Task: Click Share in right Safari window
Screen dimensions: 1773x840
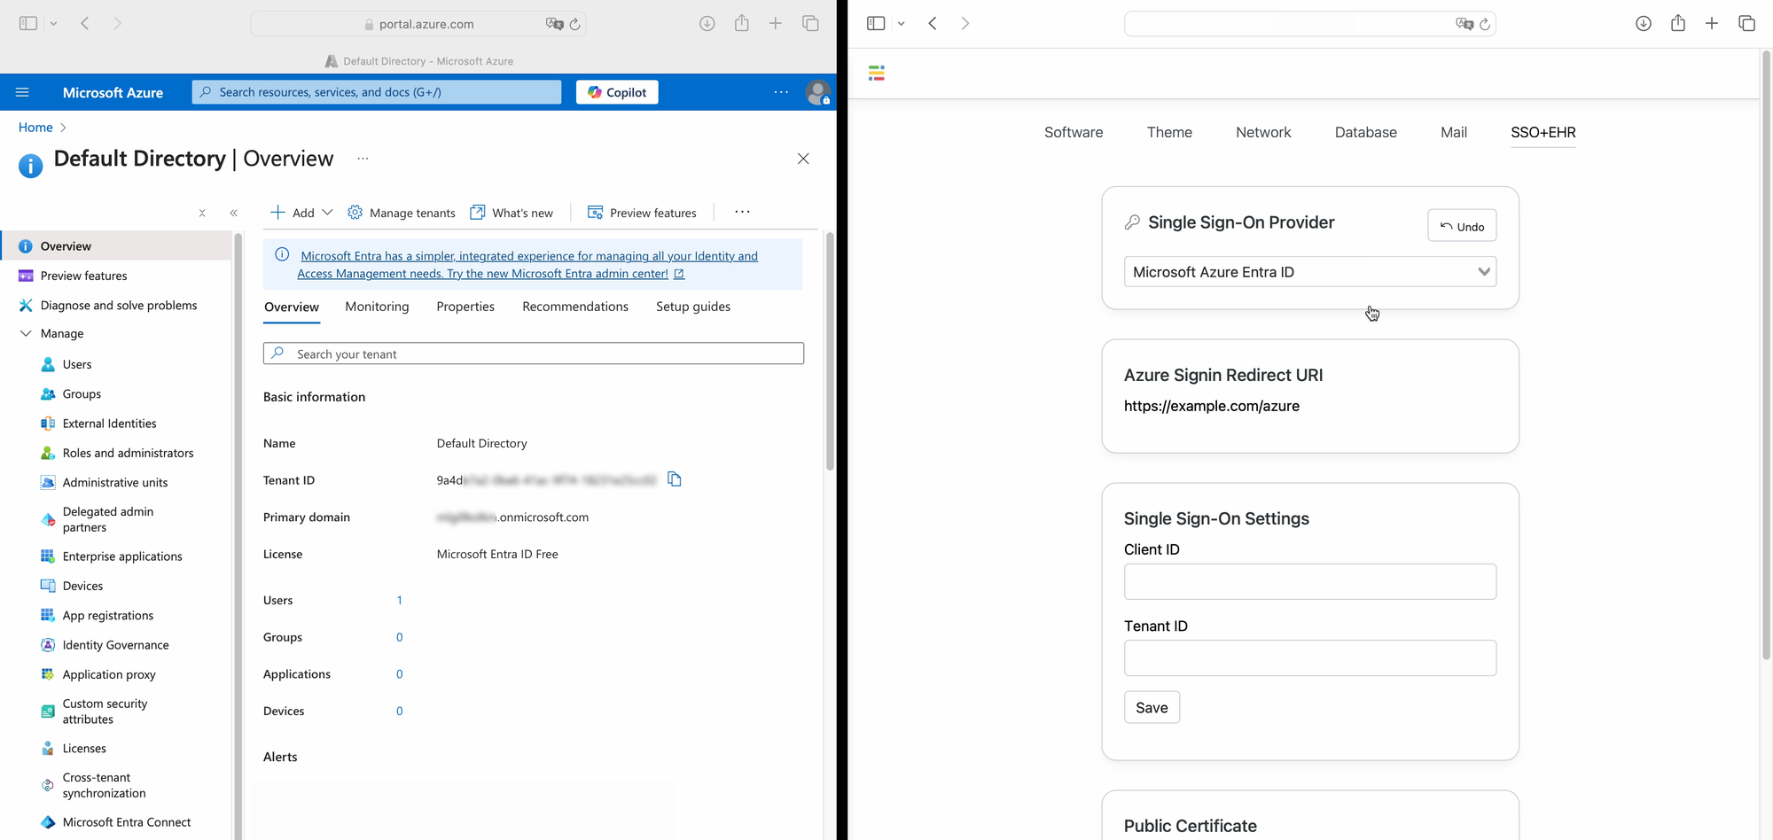Action: click(1678, 23)
